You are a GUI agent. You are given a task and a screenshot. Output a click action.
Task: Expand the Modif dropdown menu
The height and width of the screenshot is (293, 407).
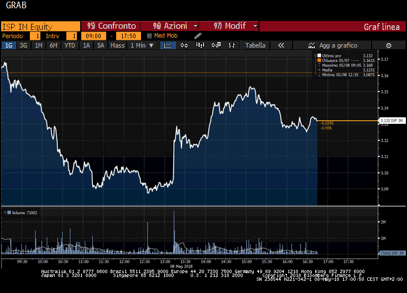coord(228,26)
